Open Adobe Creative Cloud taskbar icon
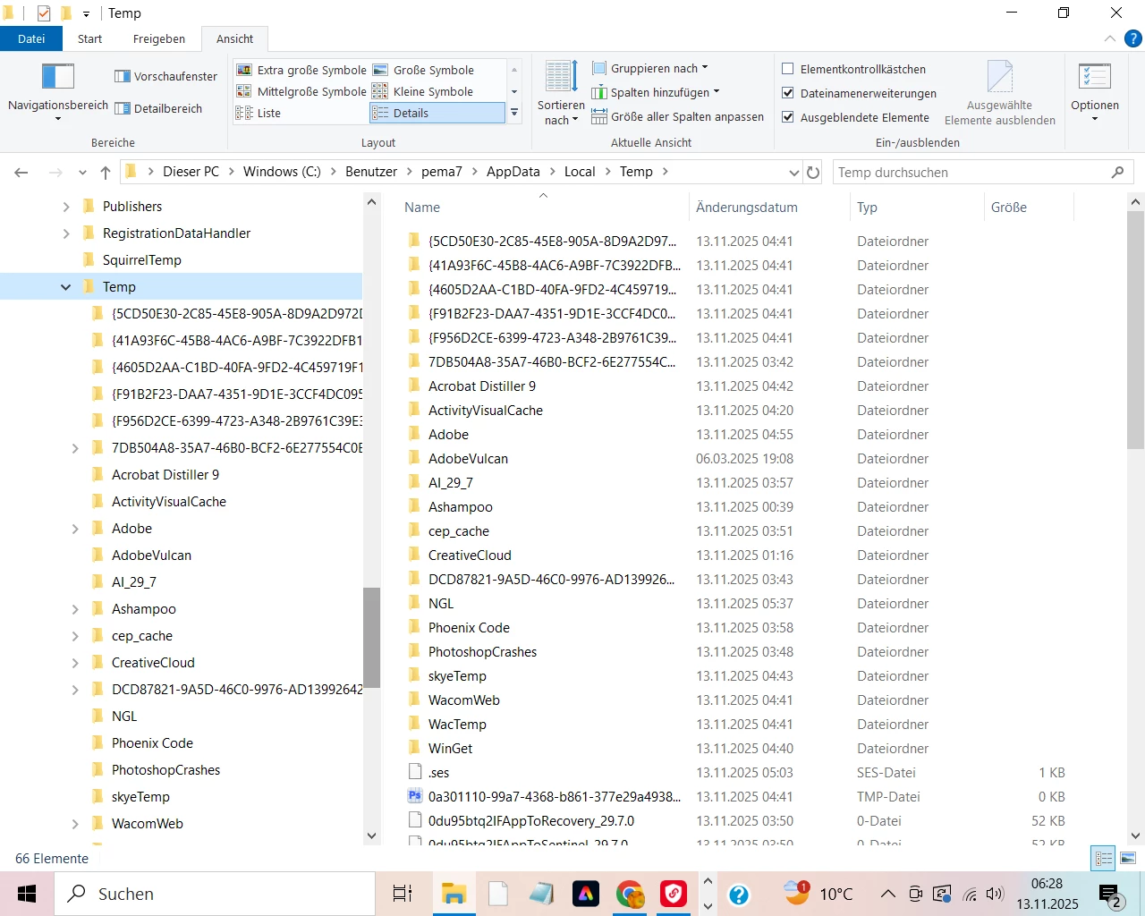This screenshot has height=916, width=1145. click(586, 894)
